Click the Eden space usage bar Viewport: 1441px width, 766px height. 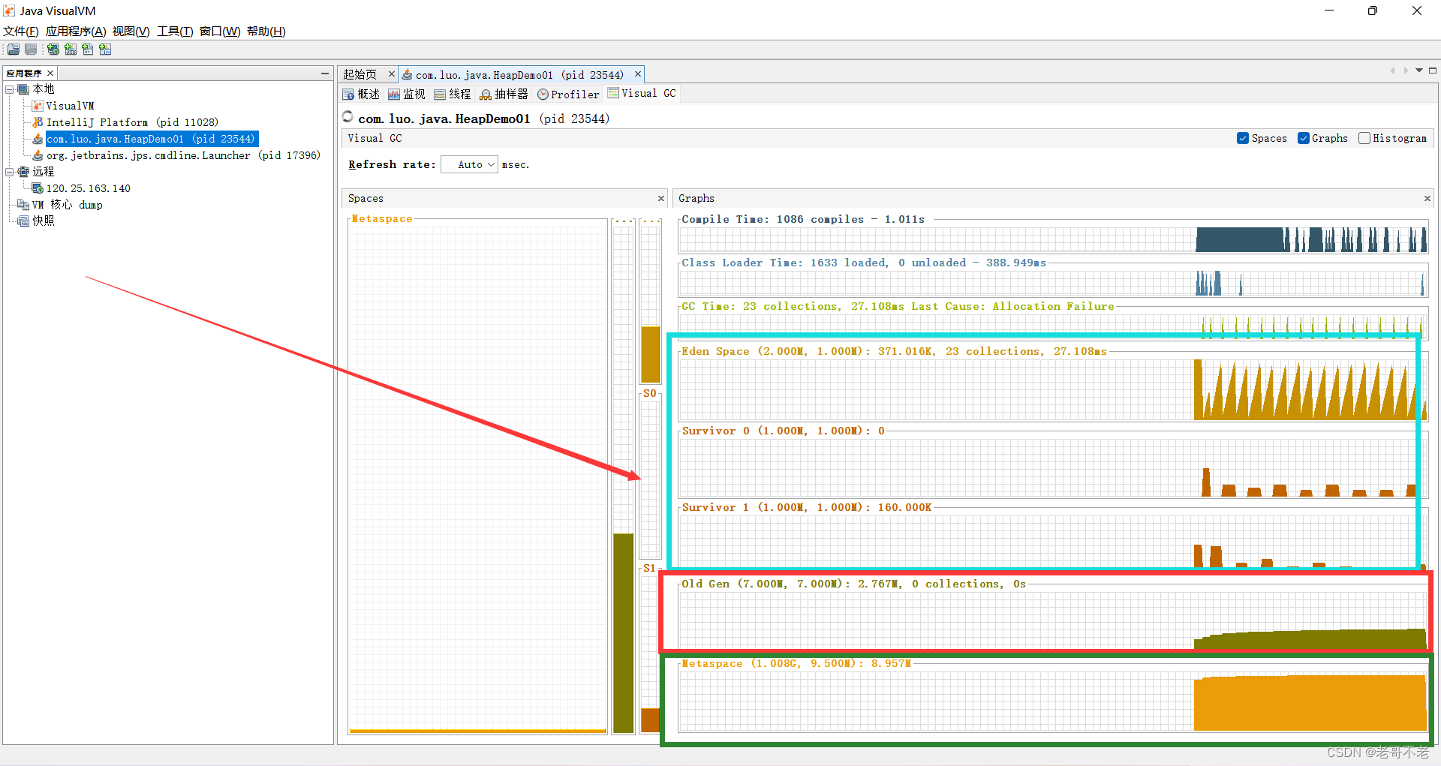pos(650,354)
